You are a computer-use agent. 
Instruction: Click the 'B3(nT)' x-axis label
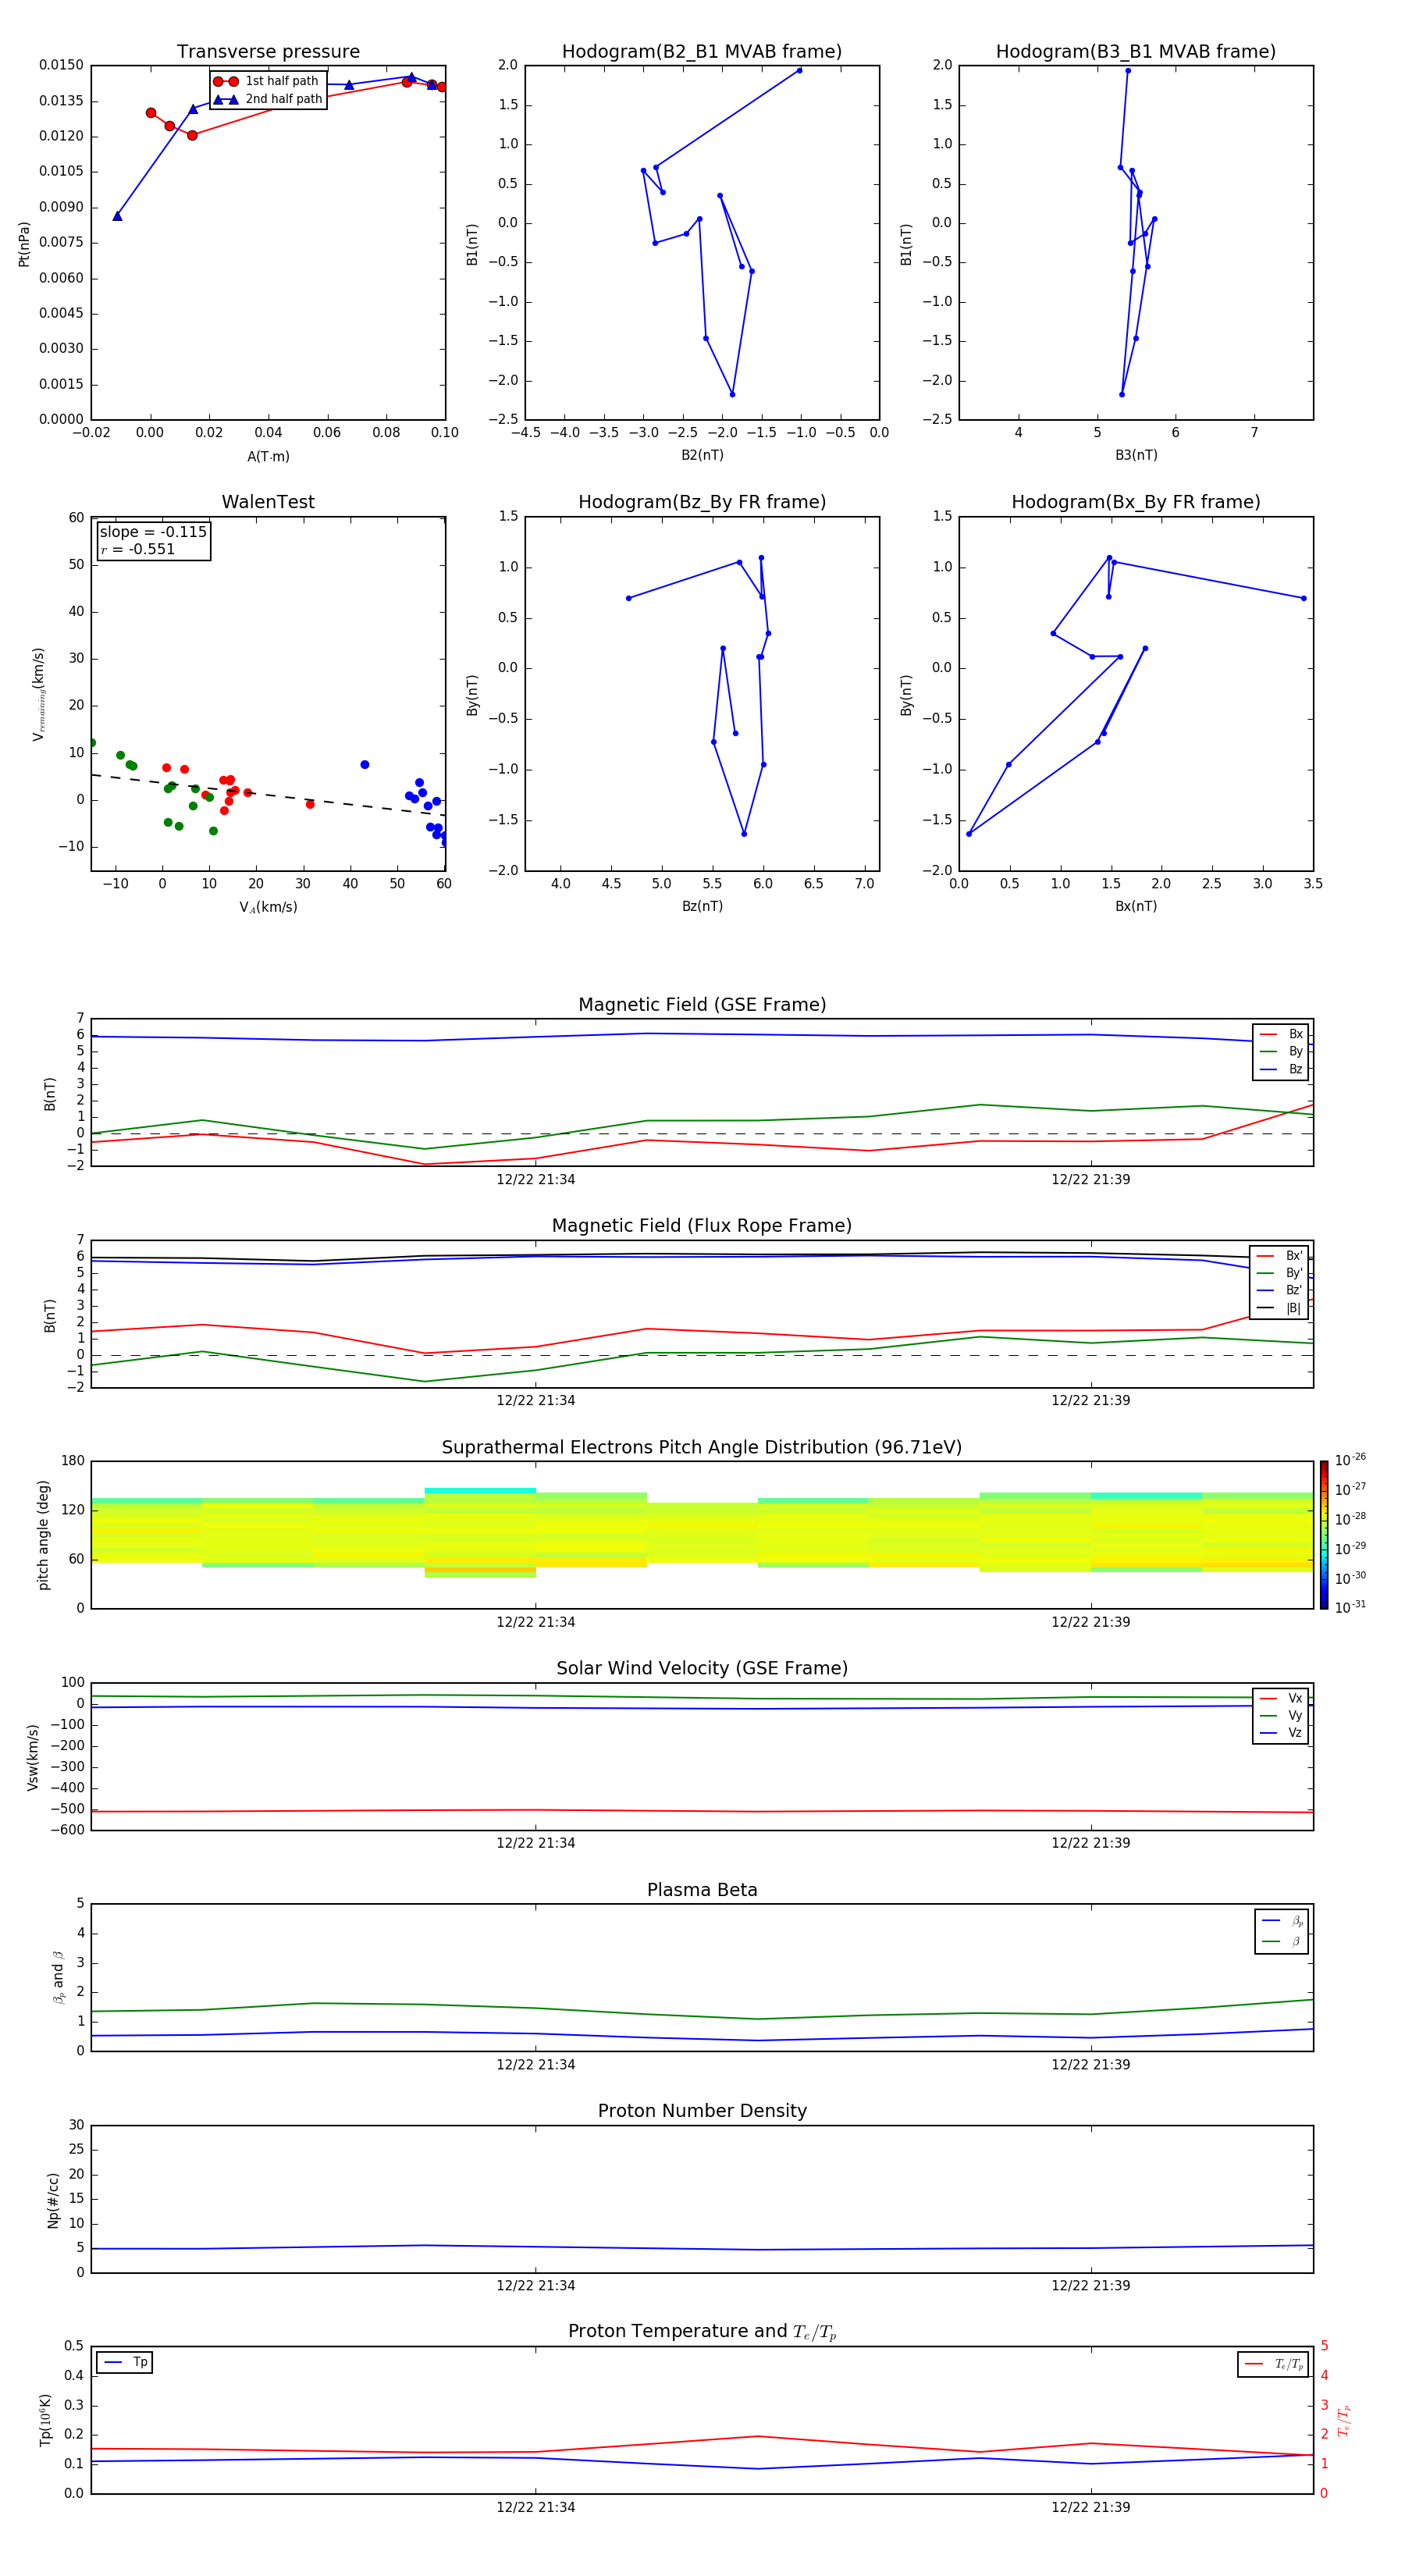coord(1136,455)
